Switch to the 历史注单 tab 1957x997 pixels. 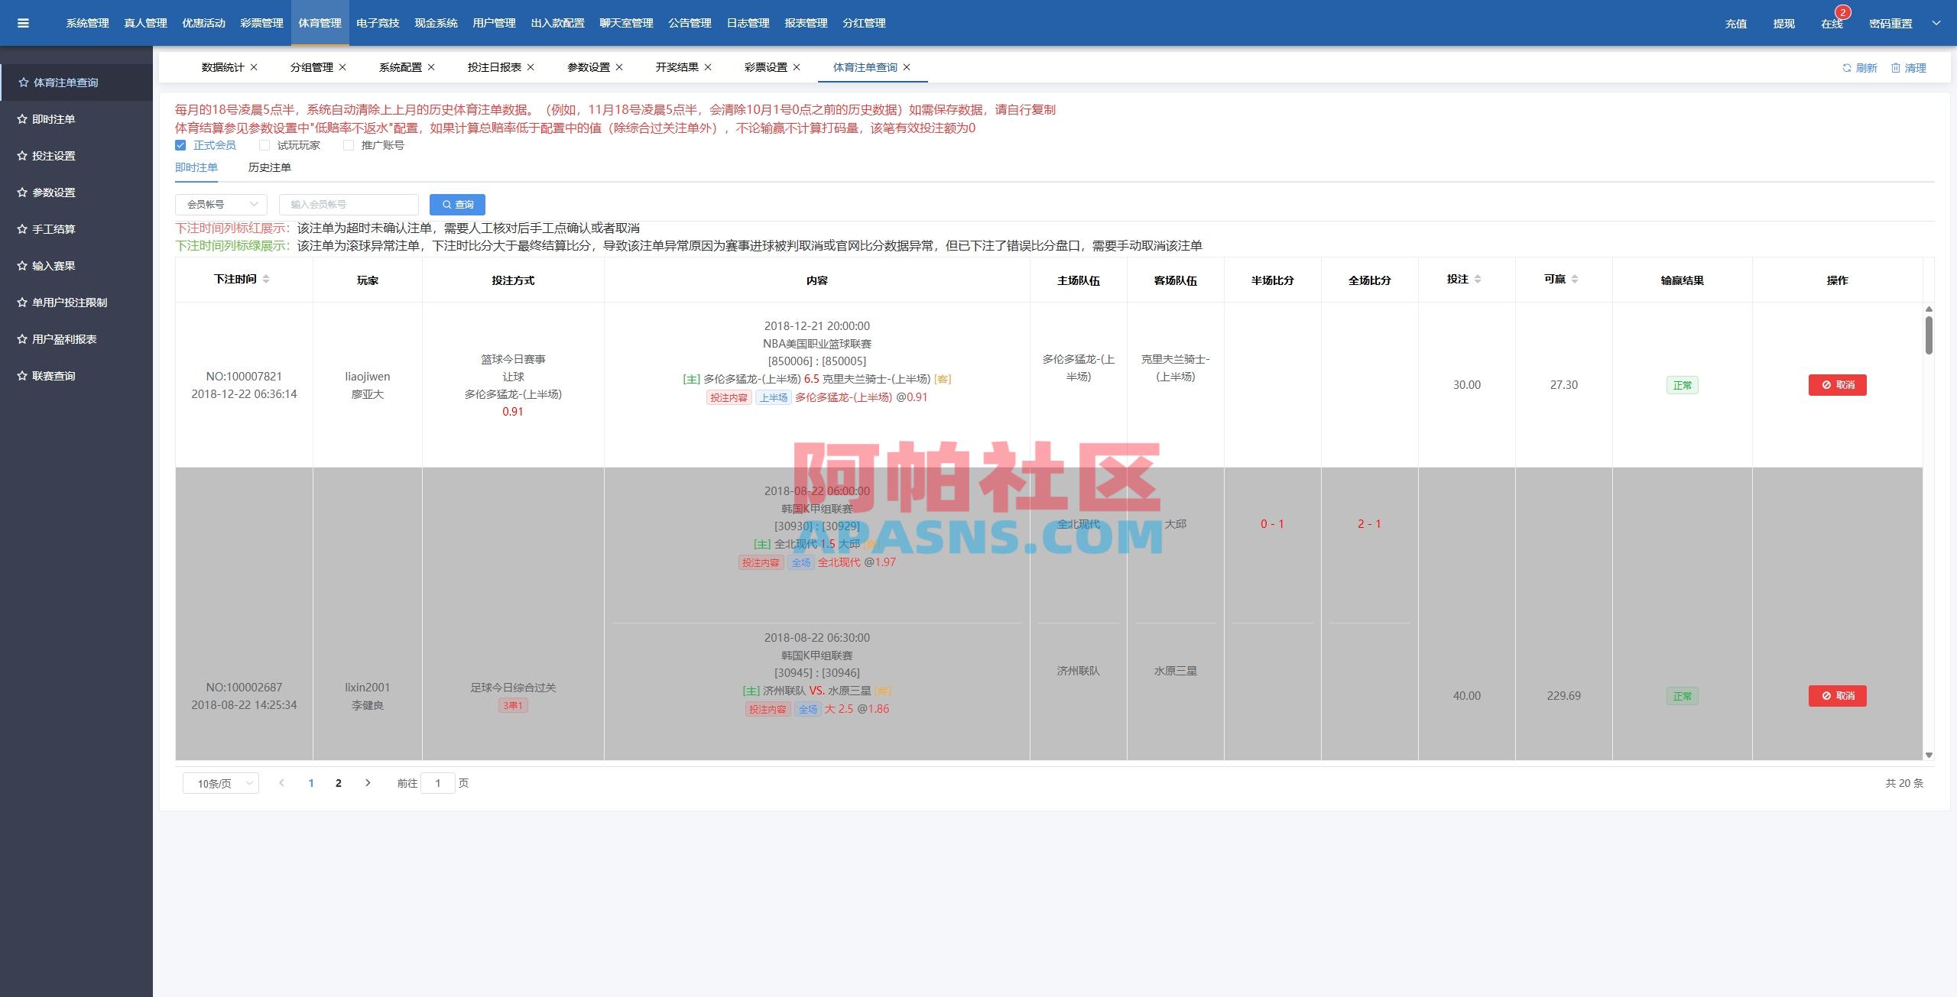269,167
